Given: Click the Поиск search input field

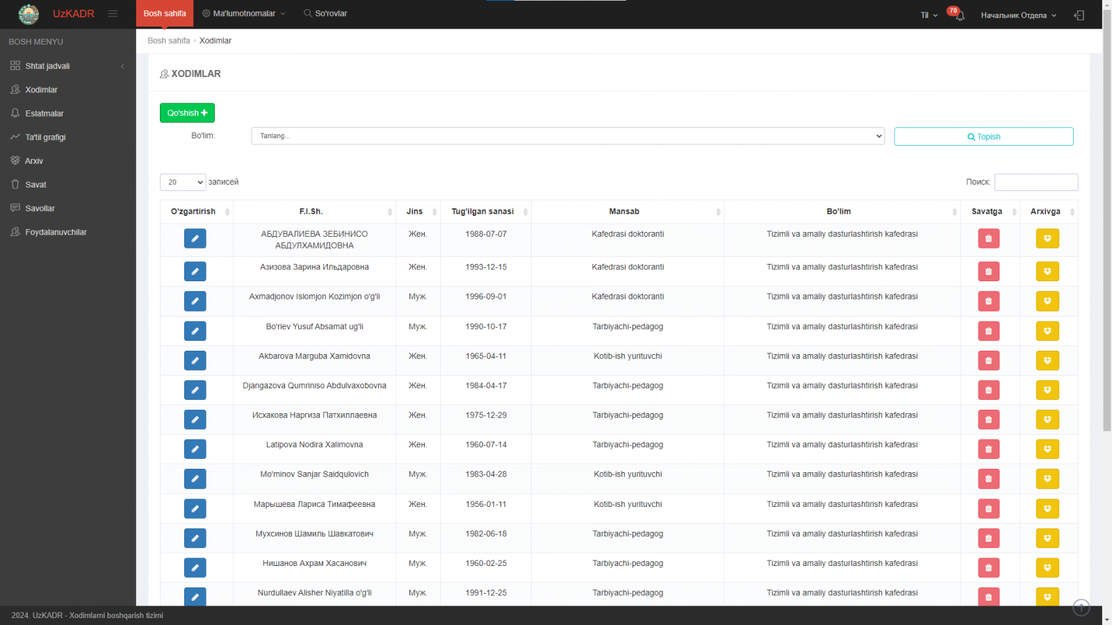Looking at the screenshot, I should coord(1036,182).
